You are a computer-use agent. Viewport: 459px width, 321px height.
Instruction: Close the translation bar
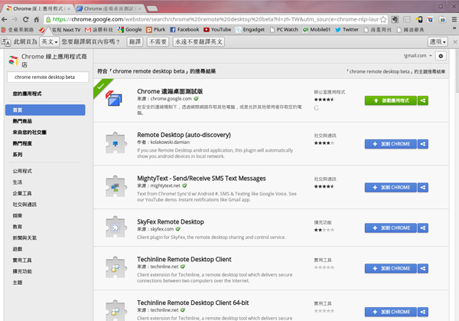455,42
